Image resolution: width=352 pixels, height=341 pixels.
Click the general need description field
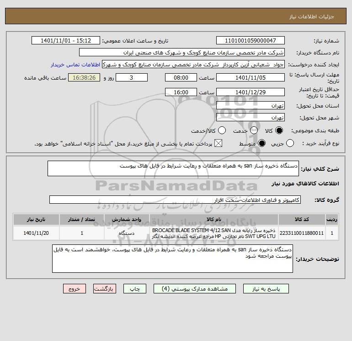point(173,168)
